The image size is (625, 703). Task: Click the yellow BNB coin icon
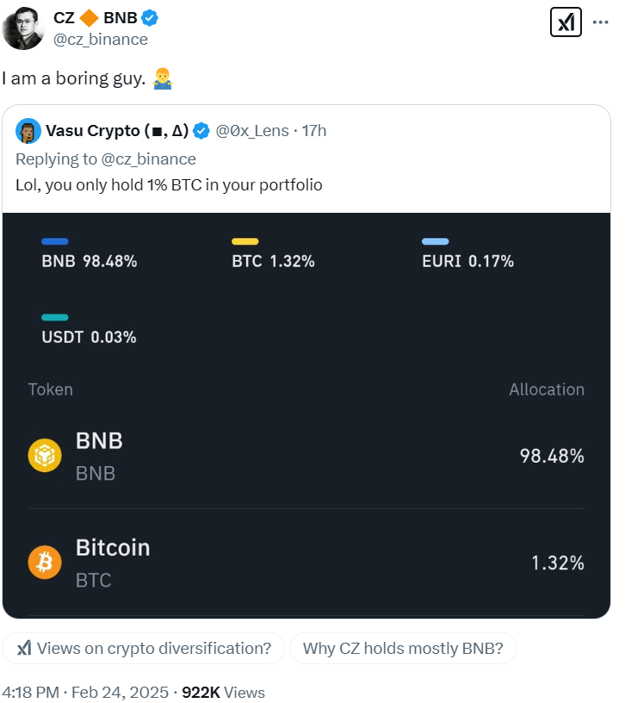[x=44, y=456]
